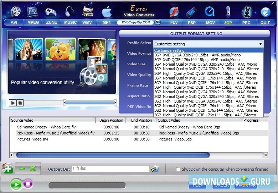
Task: Select the 3GP format tab
Action: tap(228, 23)
